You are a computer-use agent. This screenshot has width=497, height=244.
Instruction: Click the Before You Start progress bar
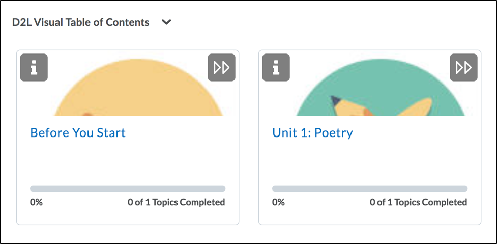128,188
